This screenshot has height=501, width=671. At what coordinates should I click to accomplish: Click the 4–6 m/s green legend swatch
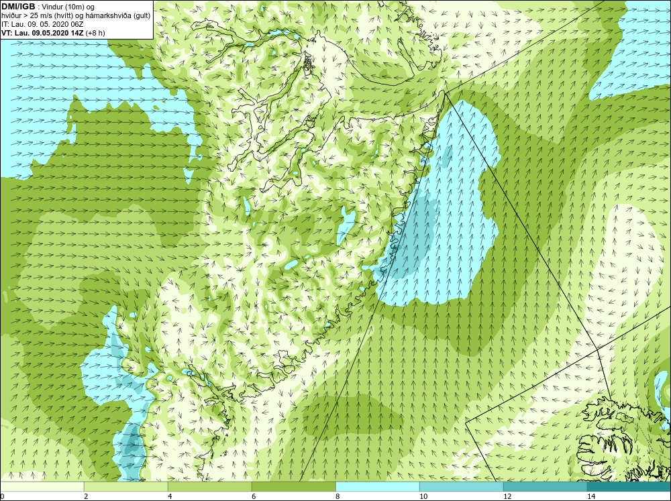point(210,487)
